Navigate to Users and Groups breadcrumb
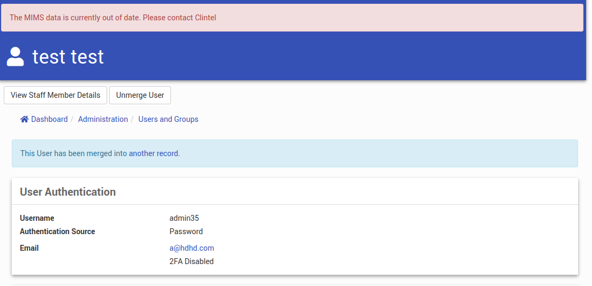 168,119
